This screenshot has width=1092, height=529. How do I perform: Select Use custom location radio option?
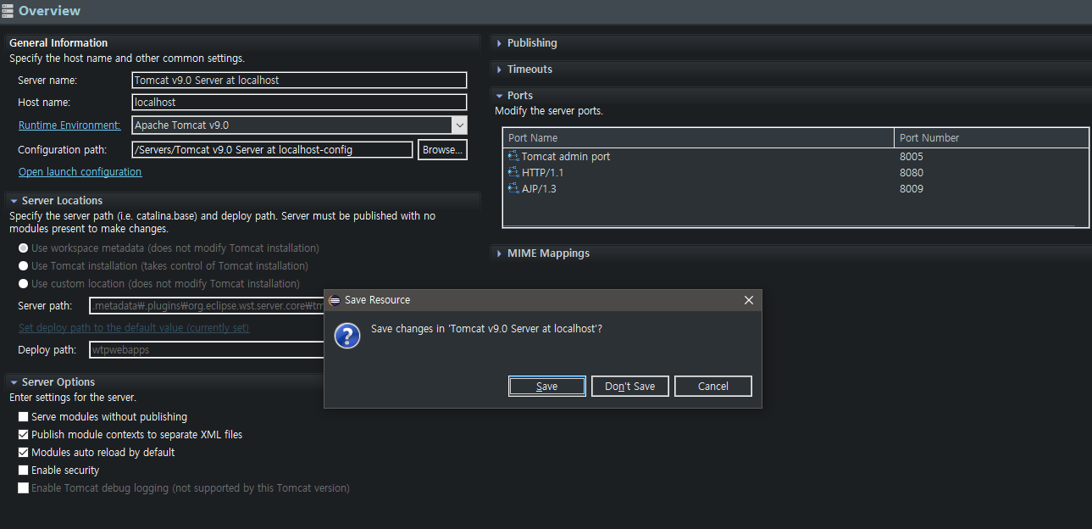tap(24, 284)
